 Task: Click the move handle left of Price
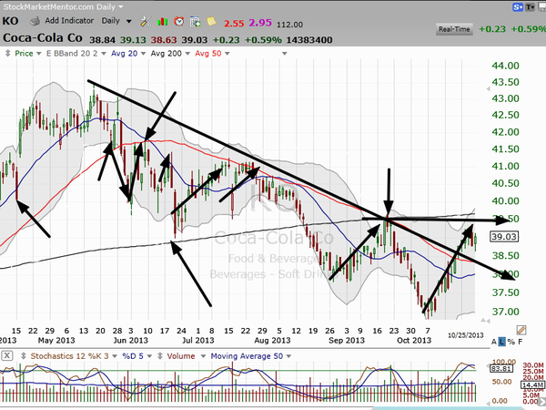(x=7, y=54)
